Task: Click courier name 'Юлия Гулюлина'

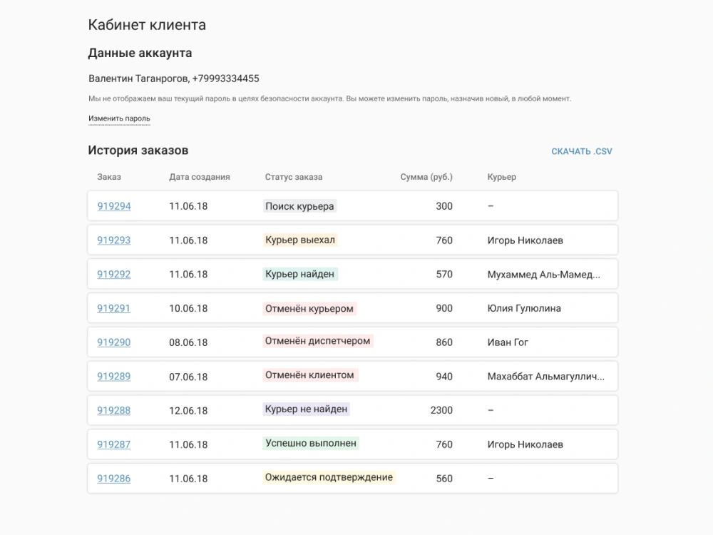Action: pos(524,308)
